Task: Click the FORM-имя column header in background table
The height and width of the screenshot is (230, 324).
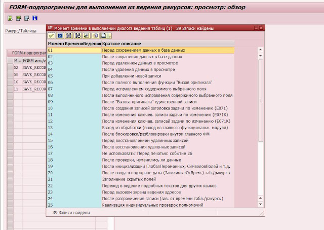Action: tap(34, 61)
